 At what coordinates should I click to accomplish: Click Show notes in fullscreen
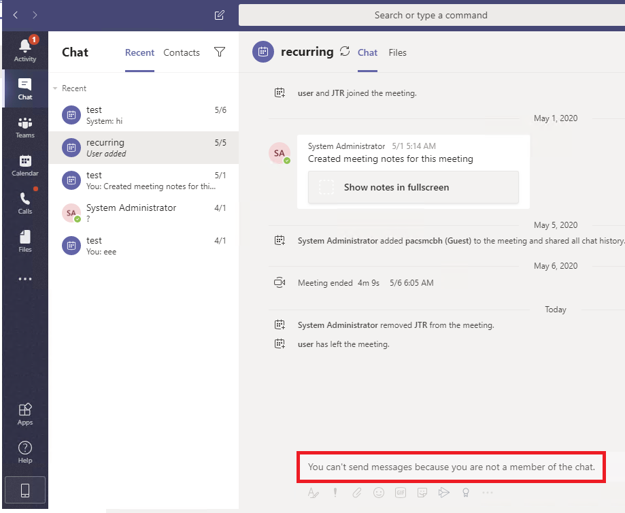(x=413, y=187)
